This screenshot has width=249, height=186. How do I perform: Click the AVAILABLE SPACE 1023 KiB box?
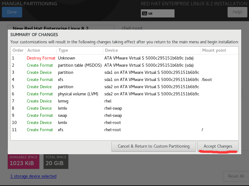pos(23,161)
